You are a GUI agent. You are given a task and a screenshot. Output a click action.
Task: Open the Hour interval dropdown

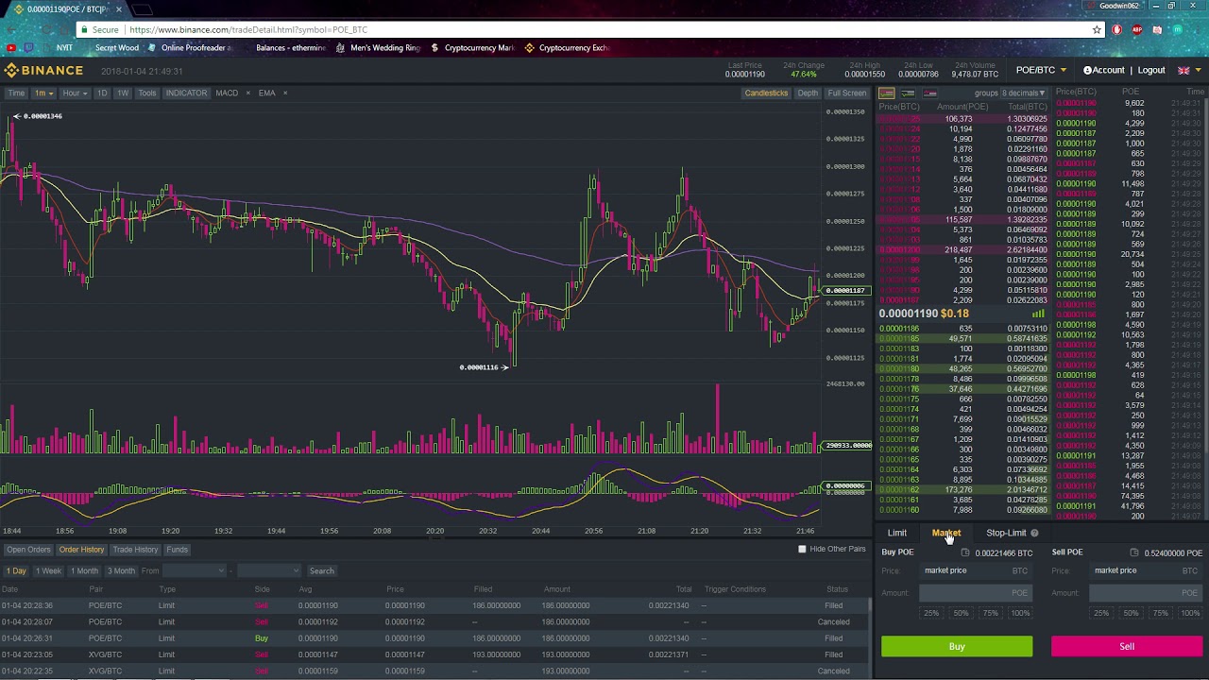74,93
